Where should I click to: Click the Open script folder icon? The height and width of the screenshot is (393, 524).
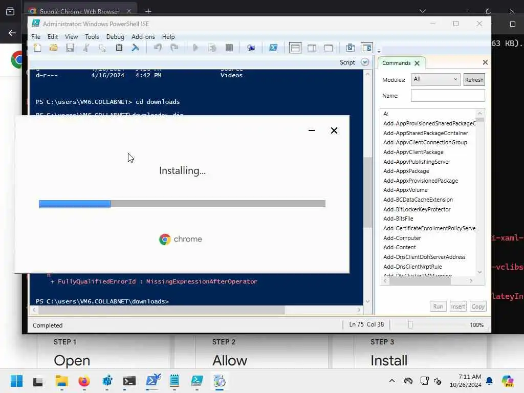pos(53,48)
